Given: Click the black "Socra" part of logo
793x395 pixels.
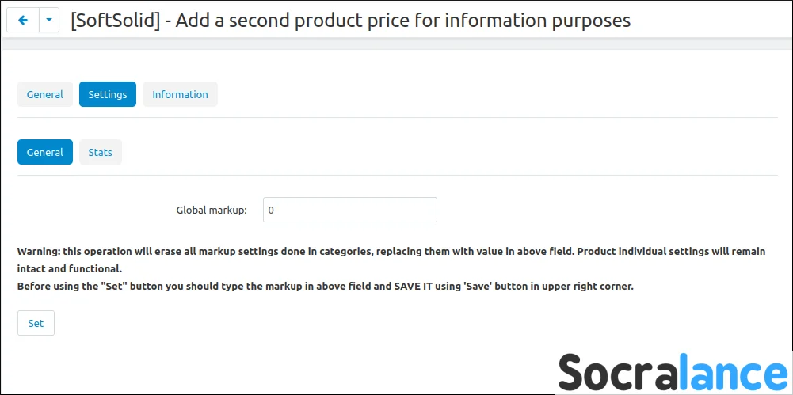Looking at the screenshot, I should click(x=622, y=372).
